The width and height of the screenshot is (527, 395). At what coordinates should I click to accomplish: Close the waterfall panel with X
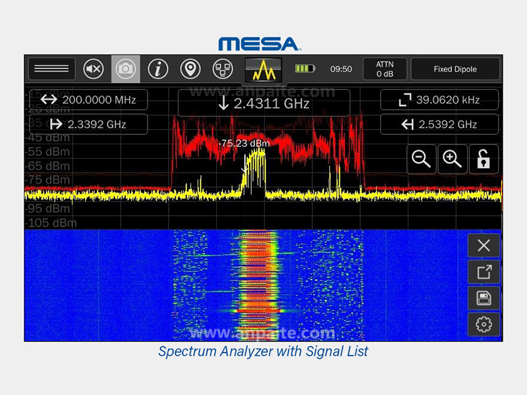coord(484,246)
